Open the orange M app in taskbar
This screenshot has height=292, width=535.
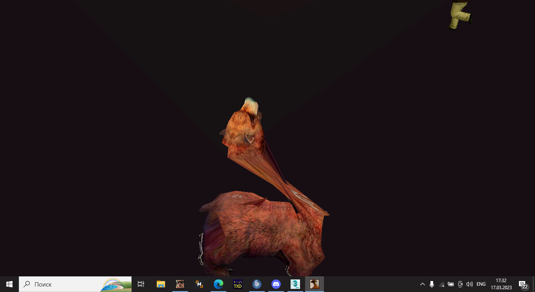pos(199,284)
